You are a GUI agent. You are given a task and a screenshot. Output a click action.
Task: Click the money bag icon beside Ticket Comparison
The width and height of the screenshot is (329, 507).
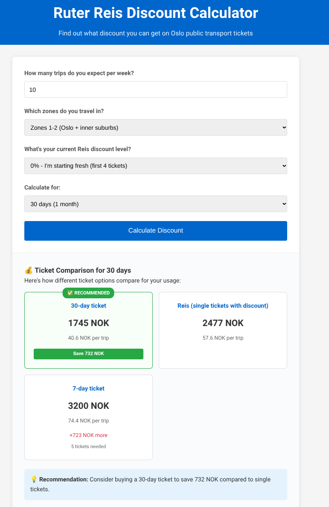point(29,270)
